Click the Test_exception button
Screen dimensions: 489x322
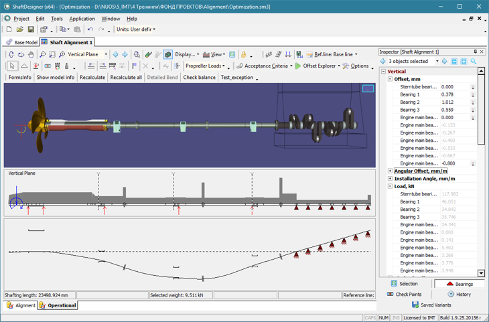click(x=237, y=77)
